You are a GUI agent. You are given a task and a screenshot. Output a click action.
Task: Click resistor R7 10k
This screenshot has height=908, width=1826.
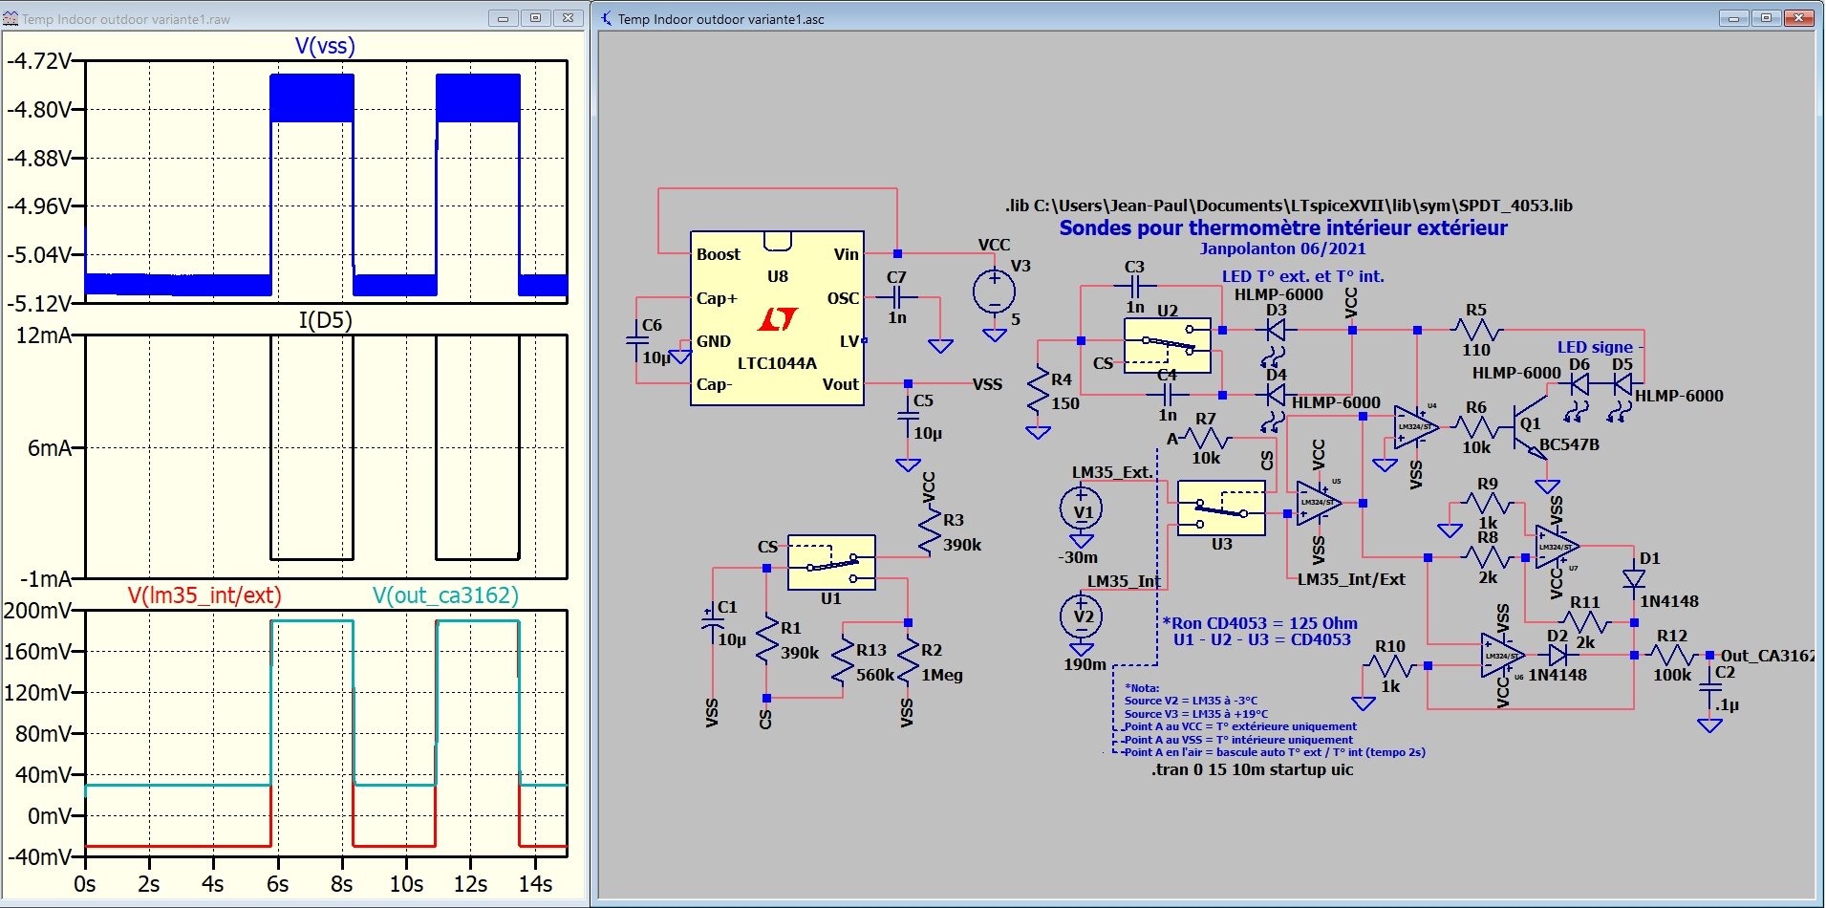pos(1206,439)
